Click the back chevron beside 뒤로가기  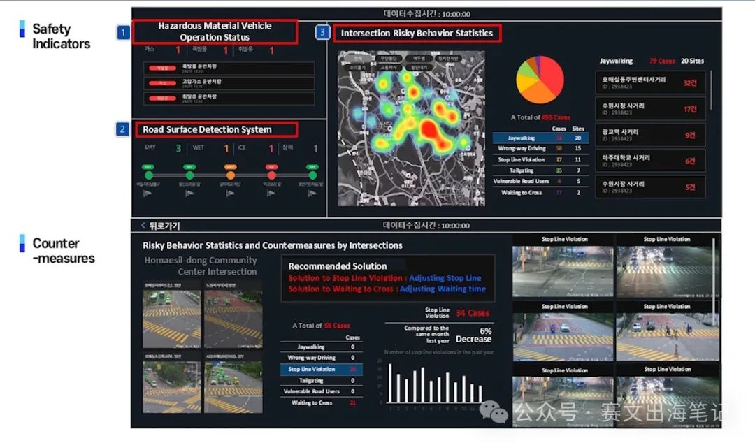coord(143,226)
